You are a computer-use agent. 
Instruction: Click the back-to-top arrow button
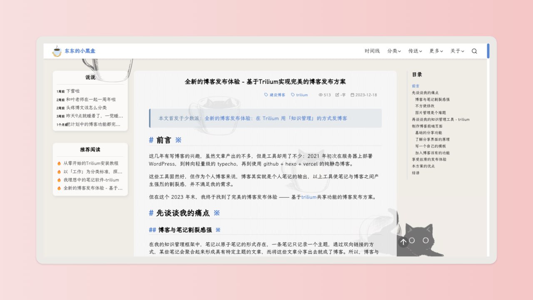tap(403, 241)
